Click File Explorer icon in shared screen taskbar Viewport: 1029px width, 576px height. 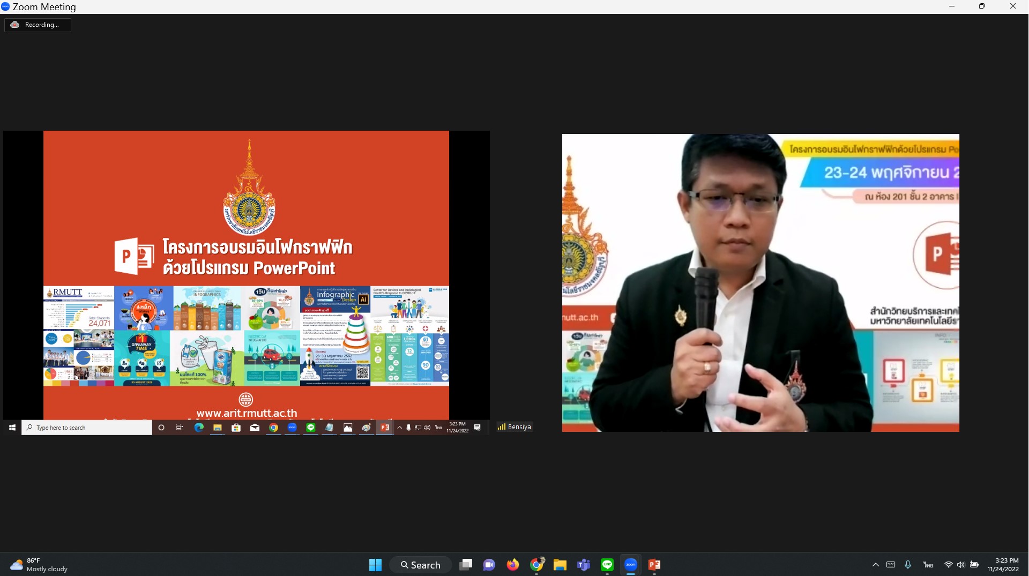coord(218,428)
